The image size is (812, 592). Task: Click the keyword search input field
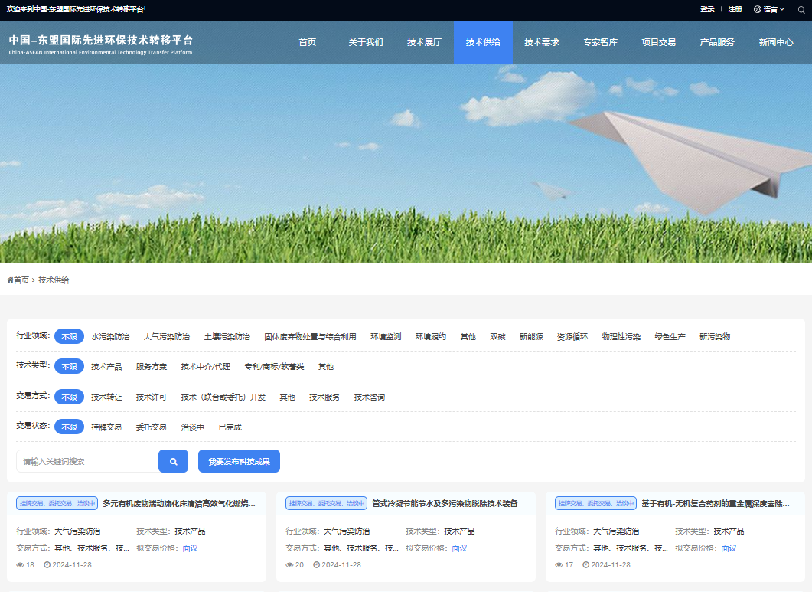pos(87,461)
